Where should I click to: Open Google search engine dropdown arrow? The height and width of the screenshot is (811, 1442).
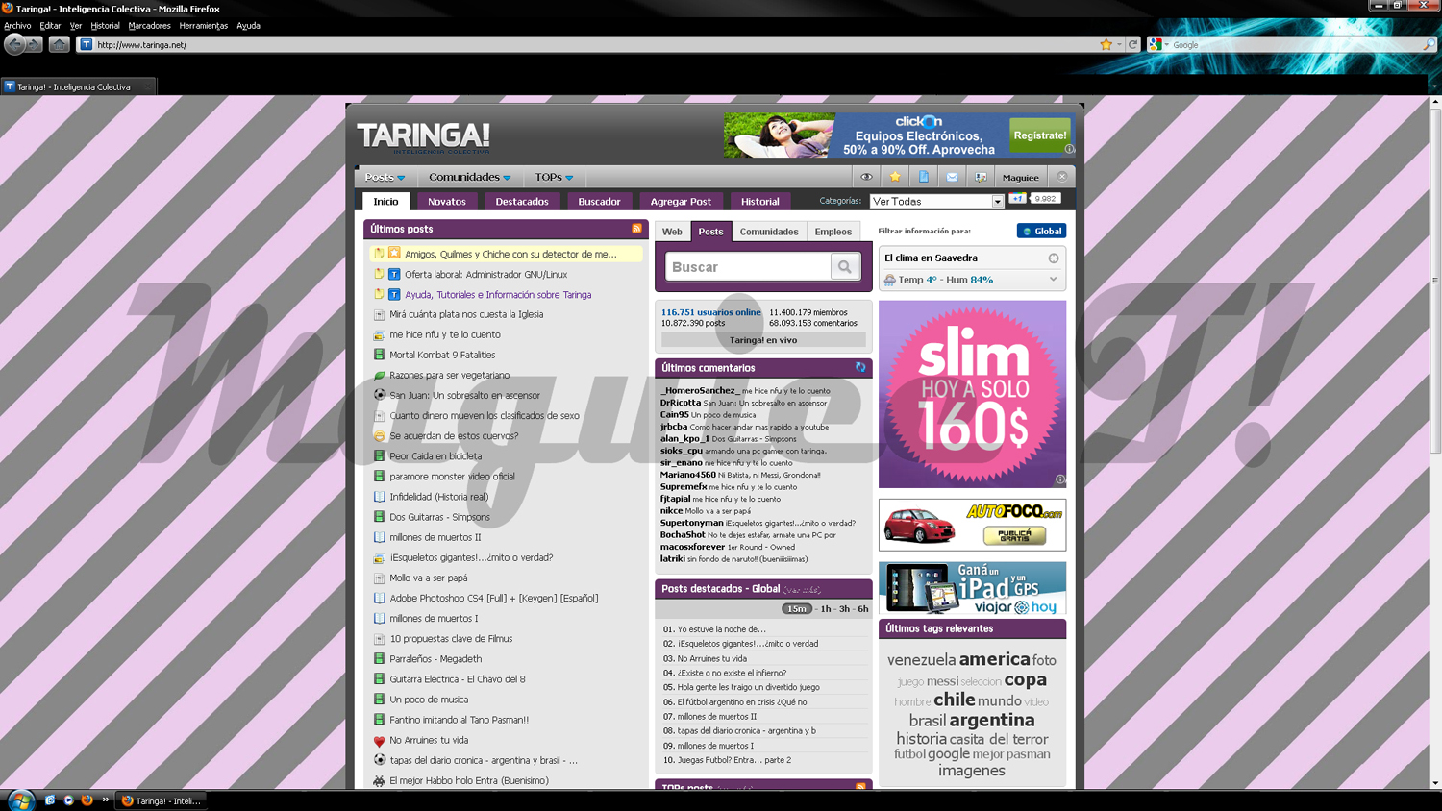tap(1166, 44)
